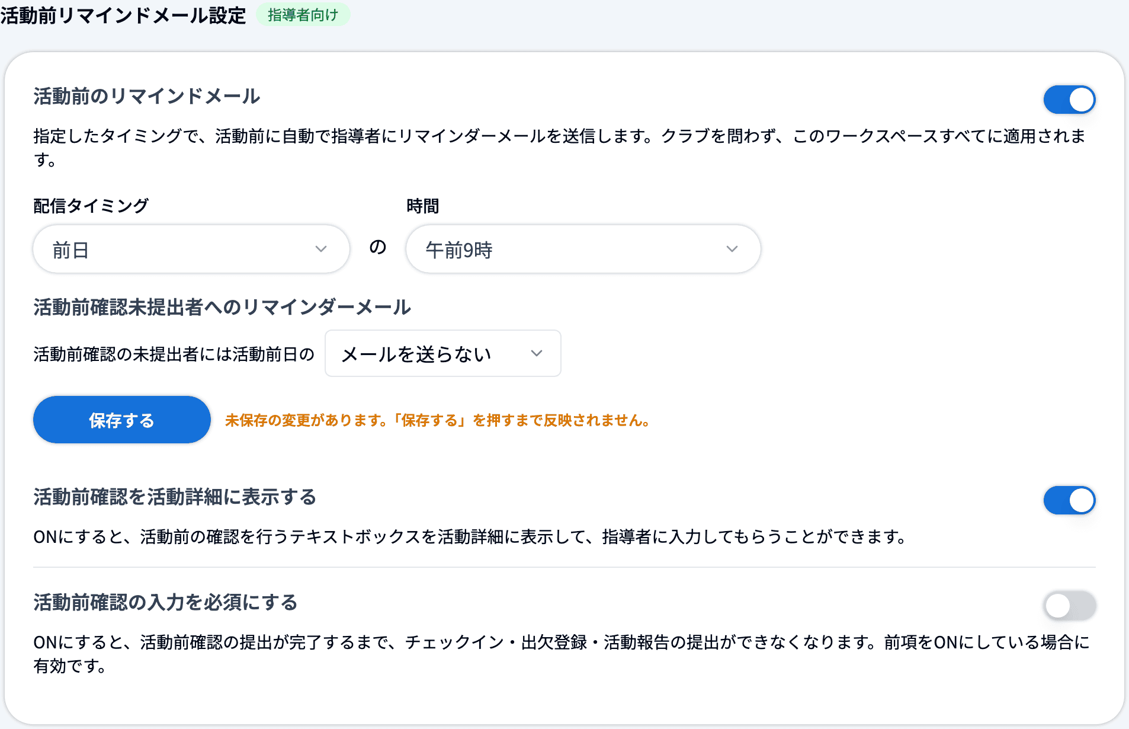Click the 活動前確認を活動詳細に表示する heading

point(175,497)
